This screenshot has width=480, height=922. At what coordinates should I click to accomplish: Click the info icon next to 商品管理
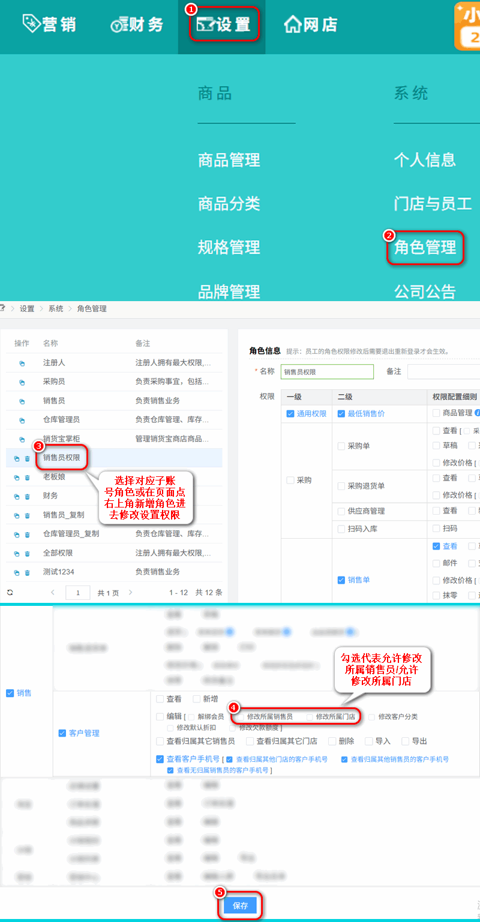(x=478, y=413)
